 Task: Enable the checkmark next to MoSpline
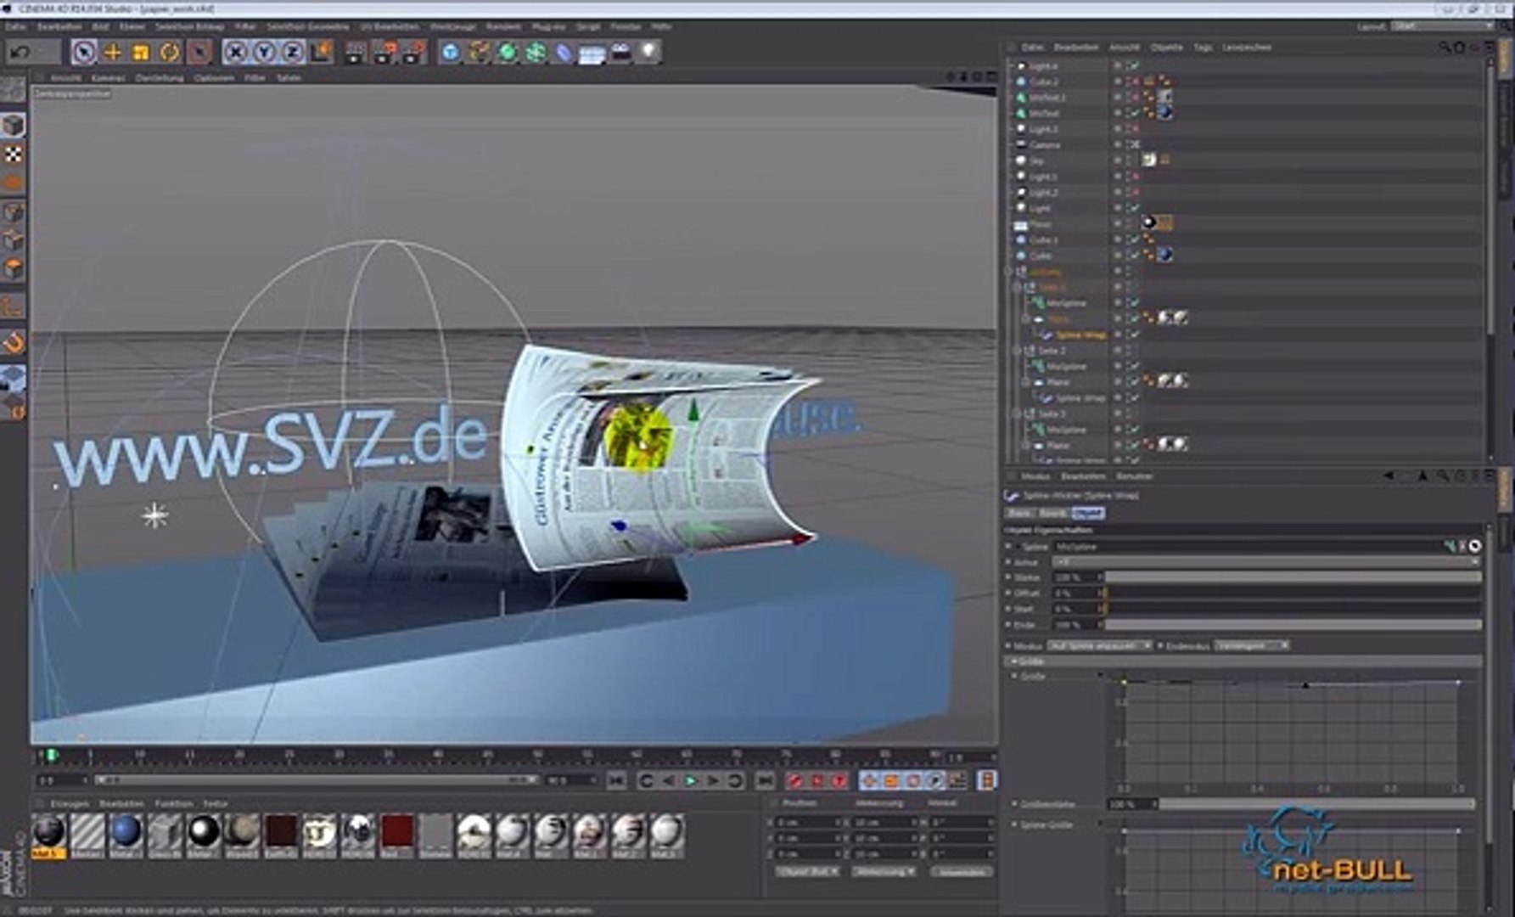click(x=1134, y=302)
